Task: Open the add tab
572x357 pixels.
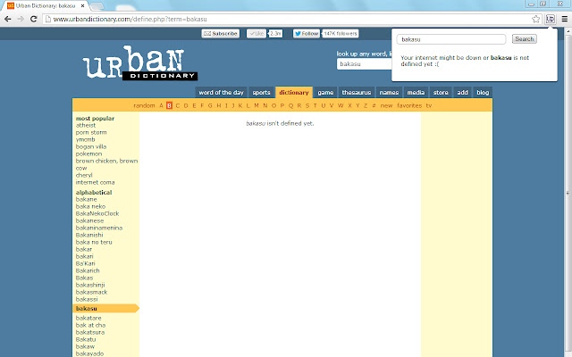Action: pyautogui.click(x=463, y=93)
